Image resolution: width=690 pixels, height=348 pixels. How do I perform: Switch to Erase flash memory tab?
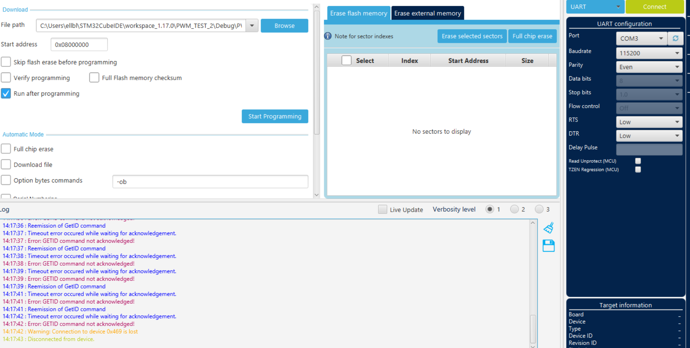point(359,13)
